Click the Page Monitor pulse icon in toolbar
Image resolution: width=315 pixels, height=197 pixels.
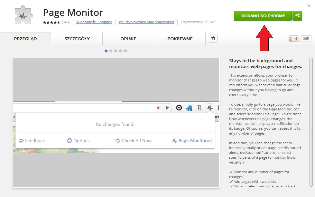click(210, 108)
